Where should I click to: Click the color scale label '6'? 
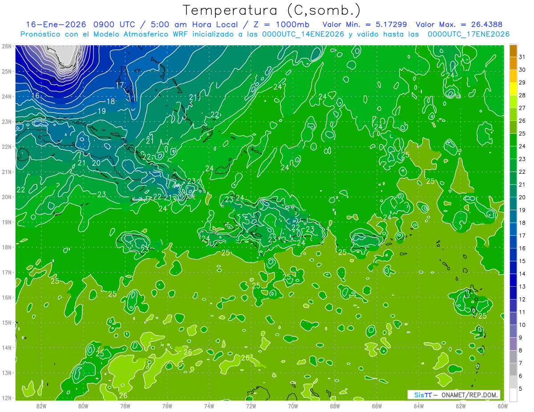(x=521, y=376)
